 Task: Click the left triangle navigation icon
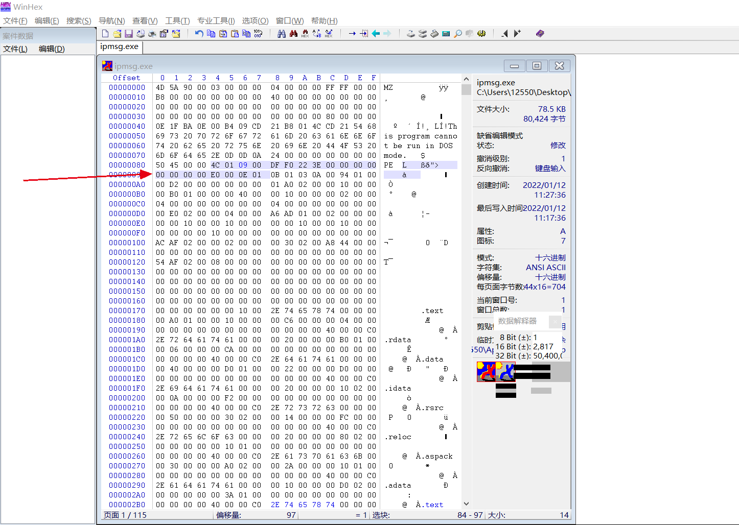[505, 34]
